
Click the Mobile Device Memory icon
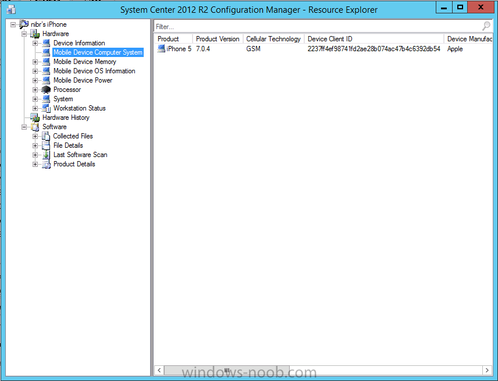click(46, 62)
